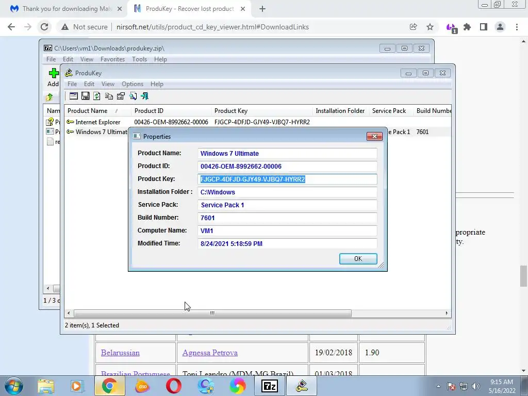Close the Properties dialog
The height and width of the screenshot is (396, 528).
click(374, 136)
